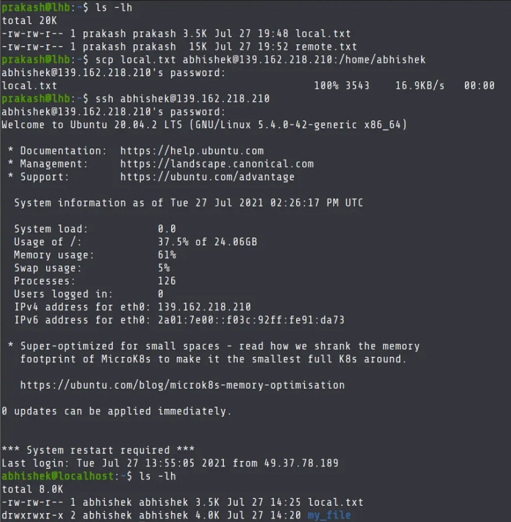The height and width of the screenshot is (522, 511).
Task: Open the ubuntu.com/advantage support link
Action: [x=207, y=177]
